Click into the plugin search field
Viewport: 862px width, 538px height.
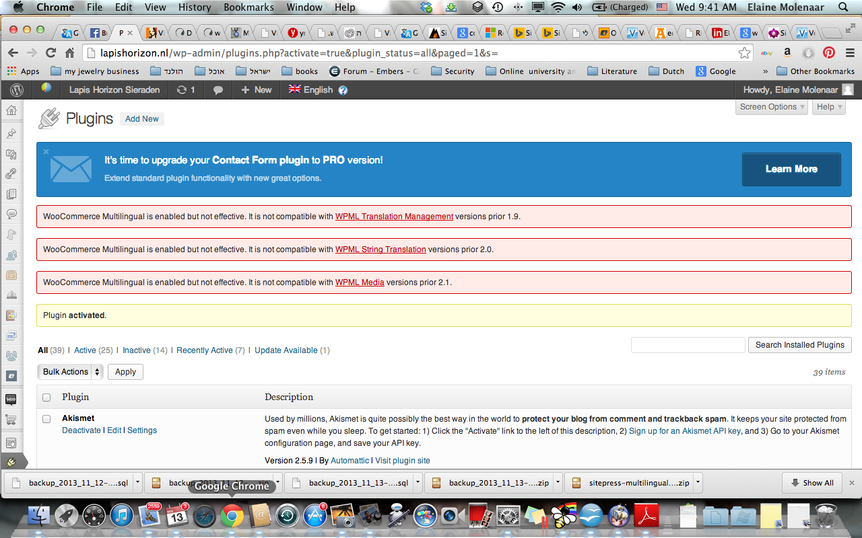(x=688, y=345)
